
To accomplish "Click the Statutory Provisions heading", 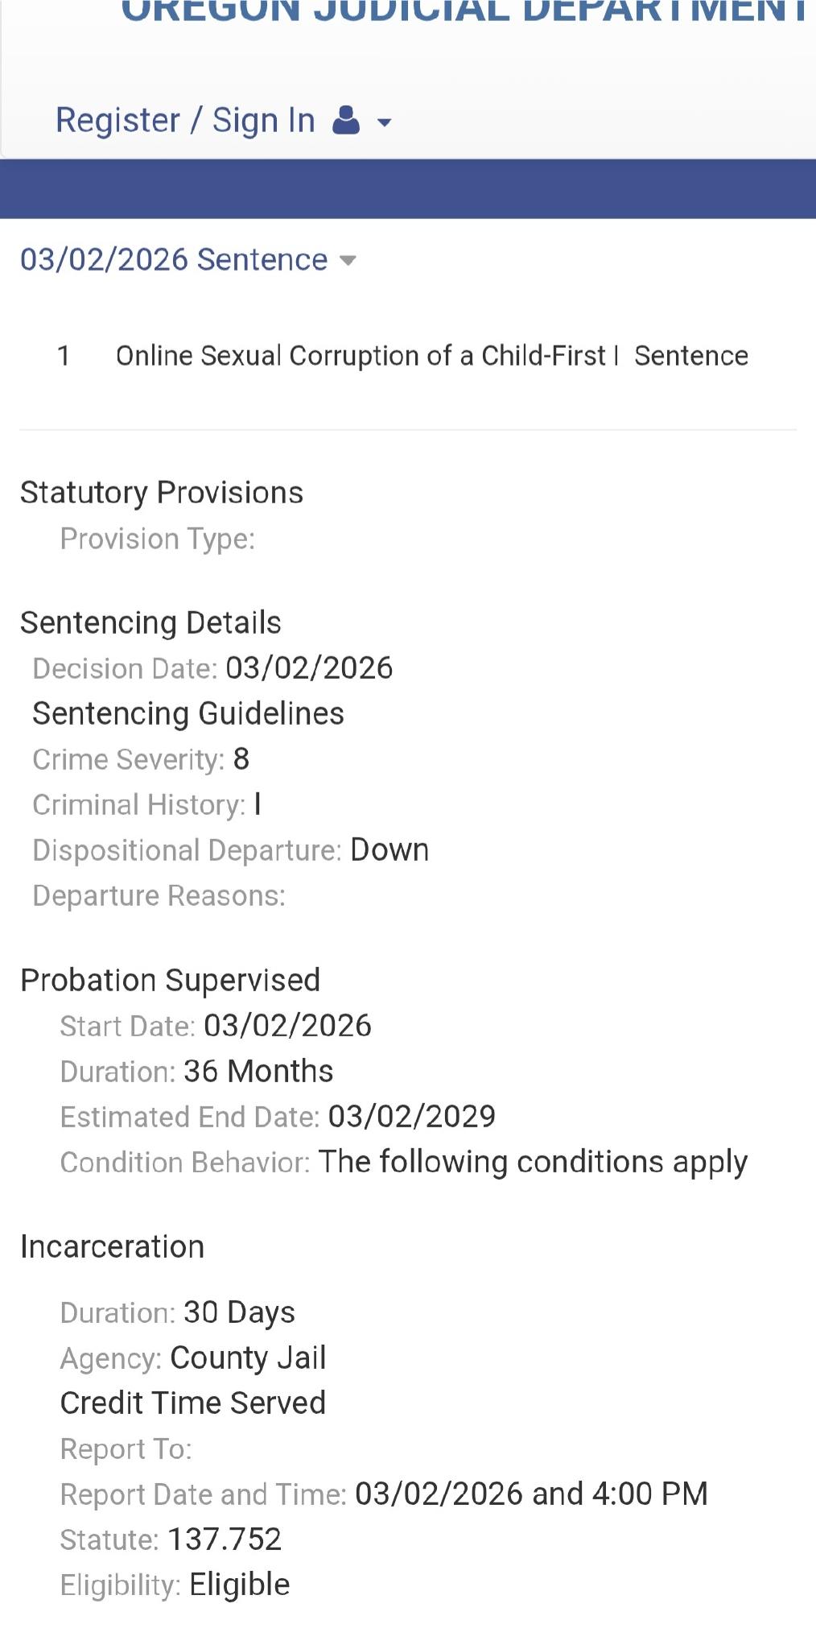I will coord(162,493).
